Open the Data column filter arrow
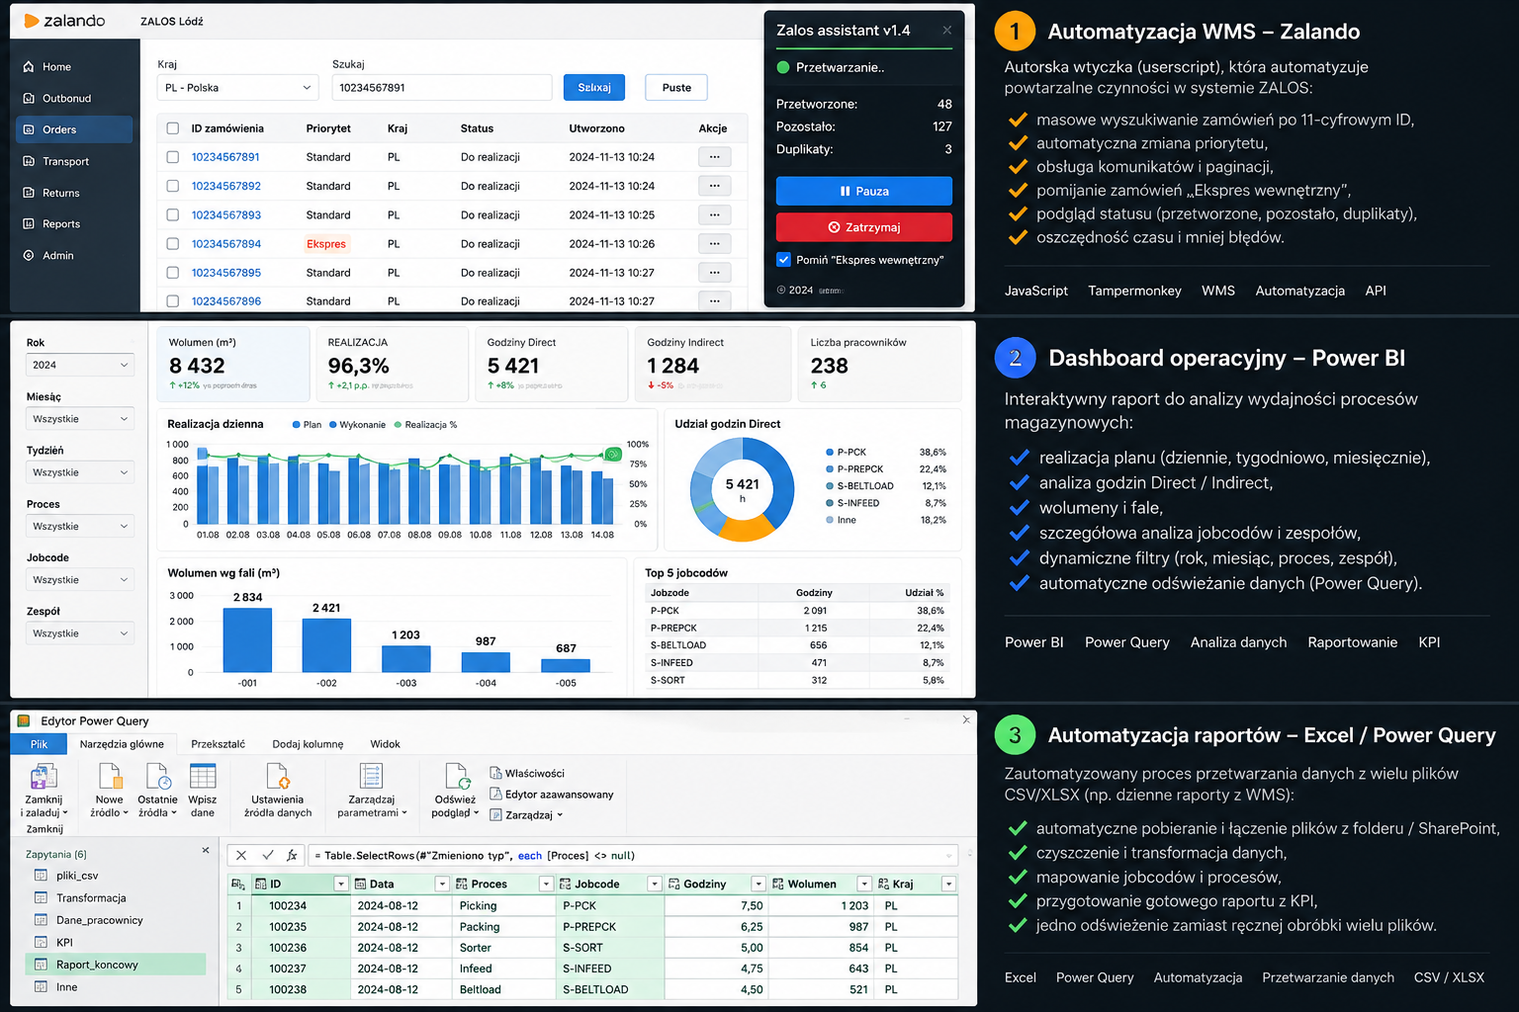Viewport: 1519px width, 1012px height. 442,885
